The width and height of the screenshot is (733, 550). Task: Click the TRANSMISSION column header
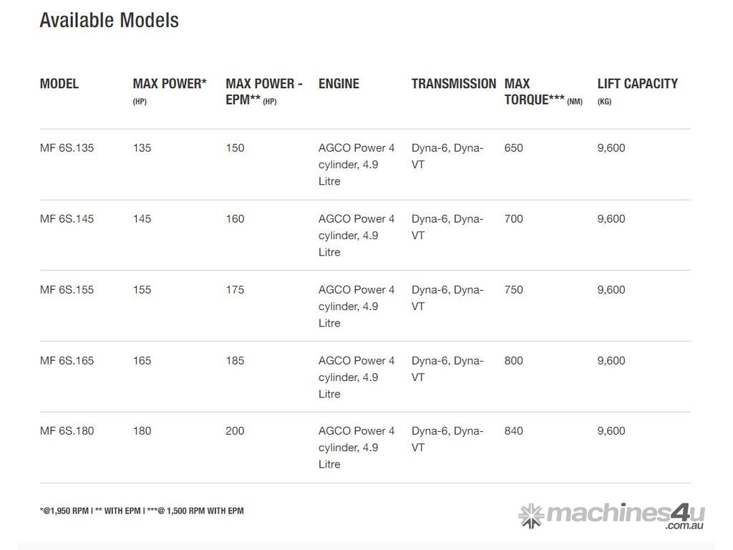tap(453, 84)
